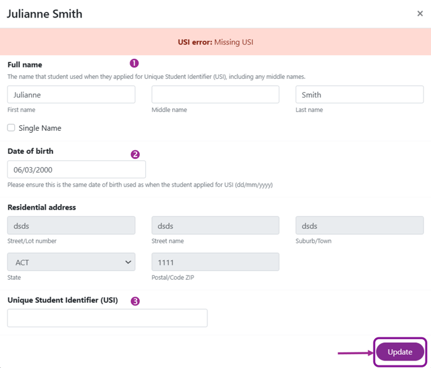Focus the First name field containing Julianne
The height and width of the screenshot is (368, 431).
tap(71, 95)
